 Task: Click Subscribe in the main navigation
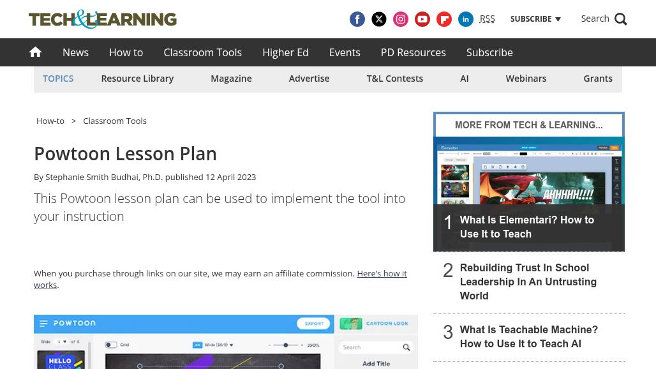489,52
